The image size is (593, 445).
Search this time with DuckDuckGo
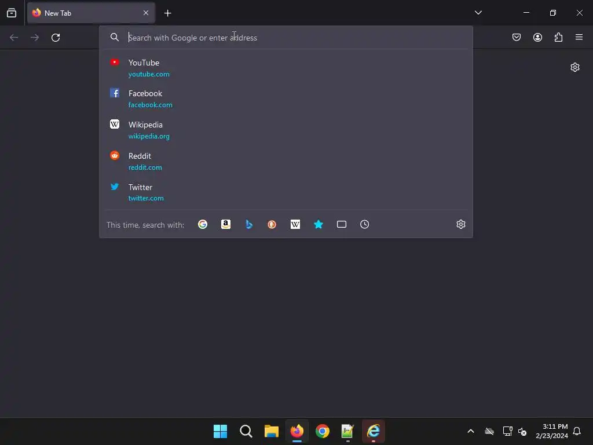click(272, 224)
